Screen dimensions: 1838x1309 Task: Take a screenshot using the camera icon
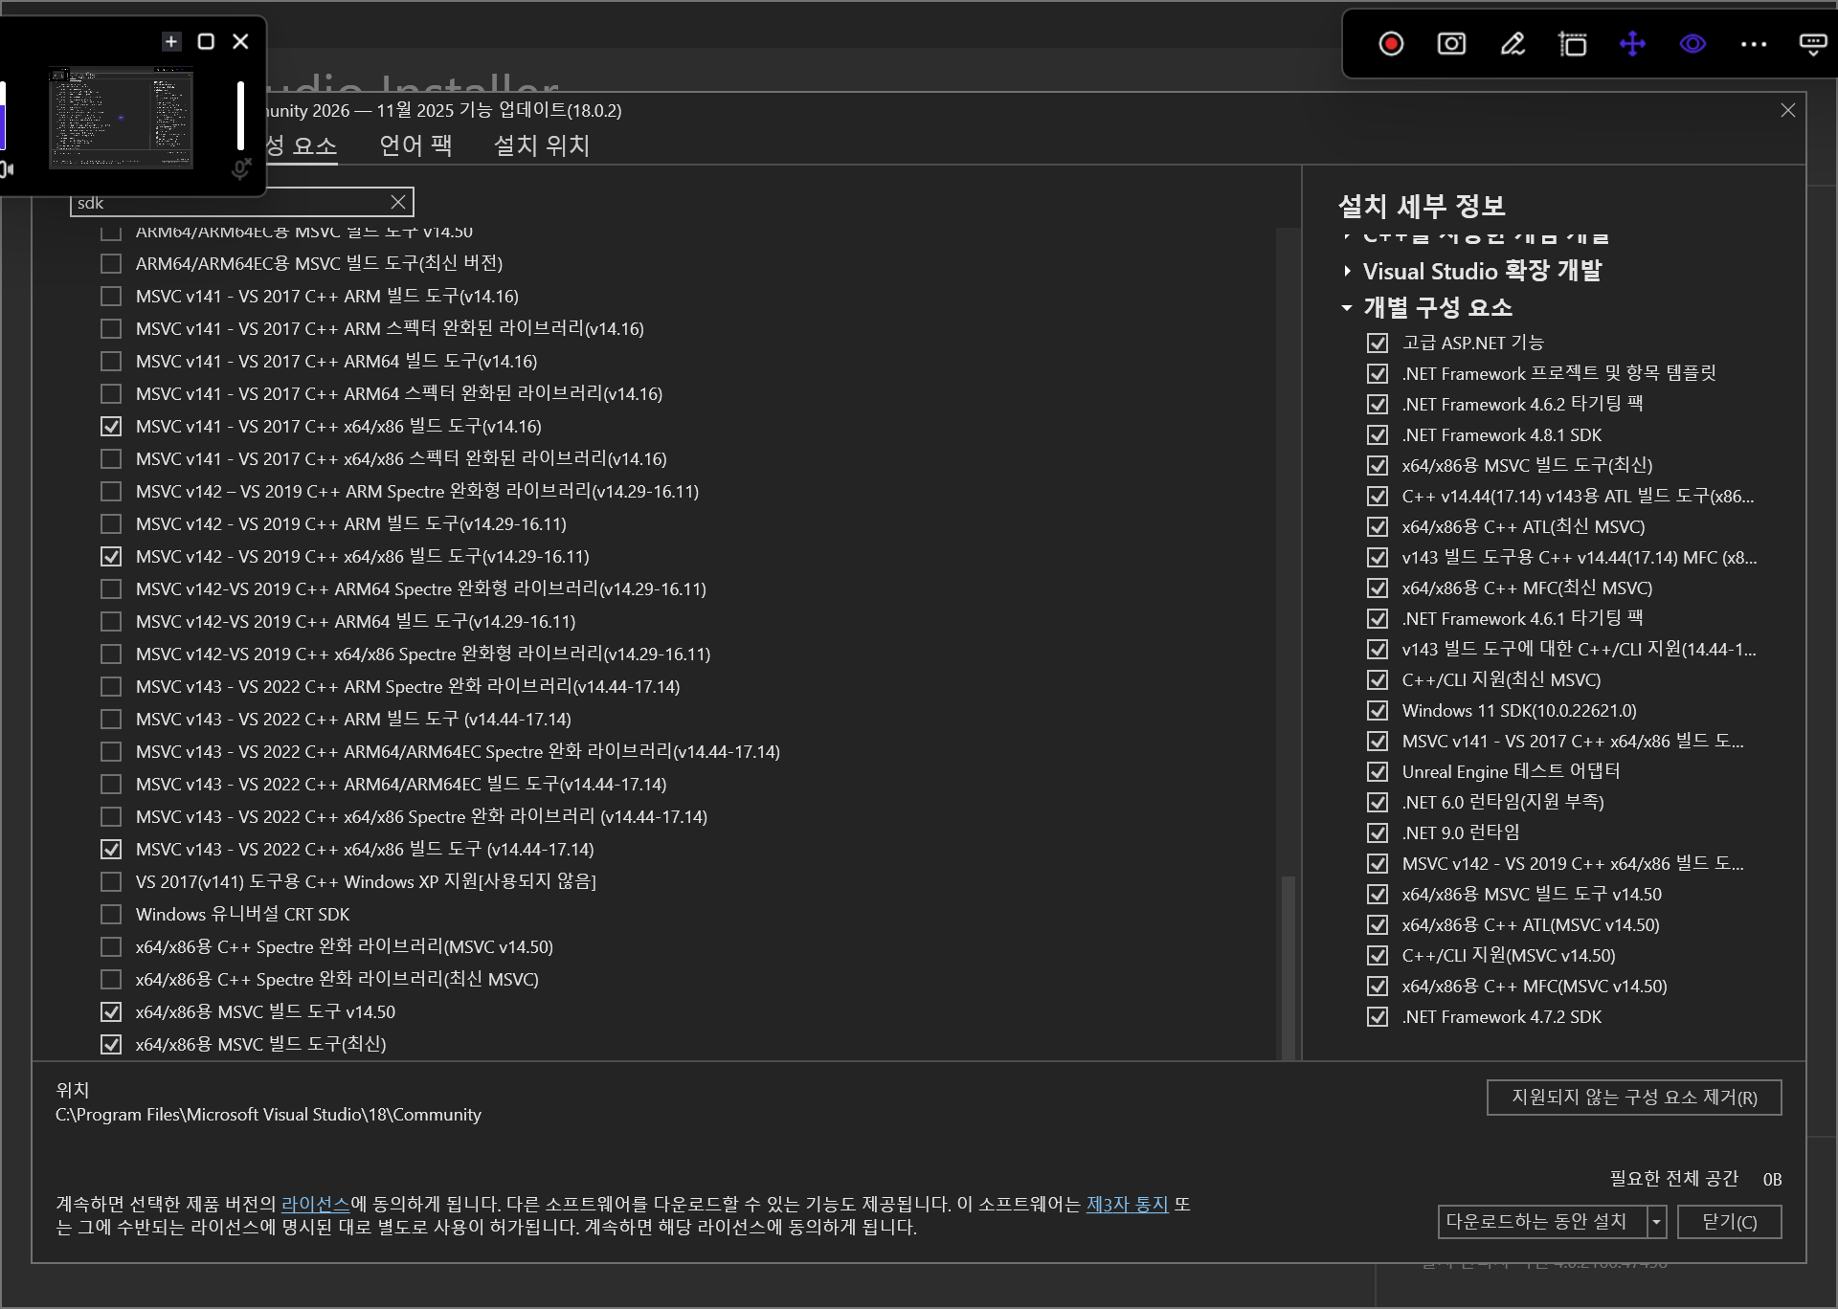[x=1450, y=44]
